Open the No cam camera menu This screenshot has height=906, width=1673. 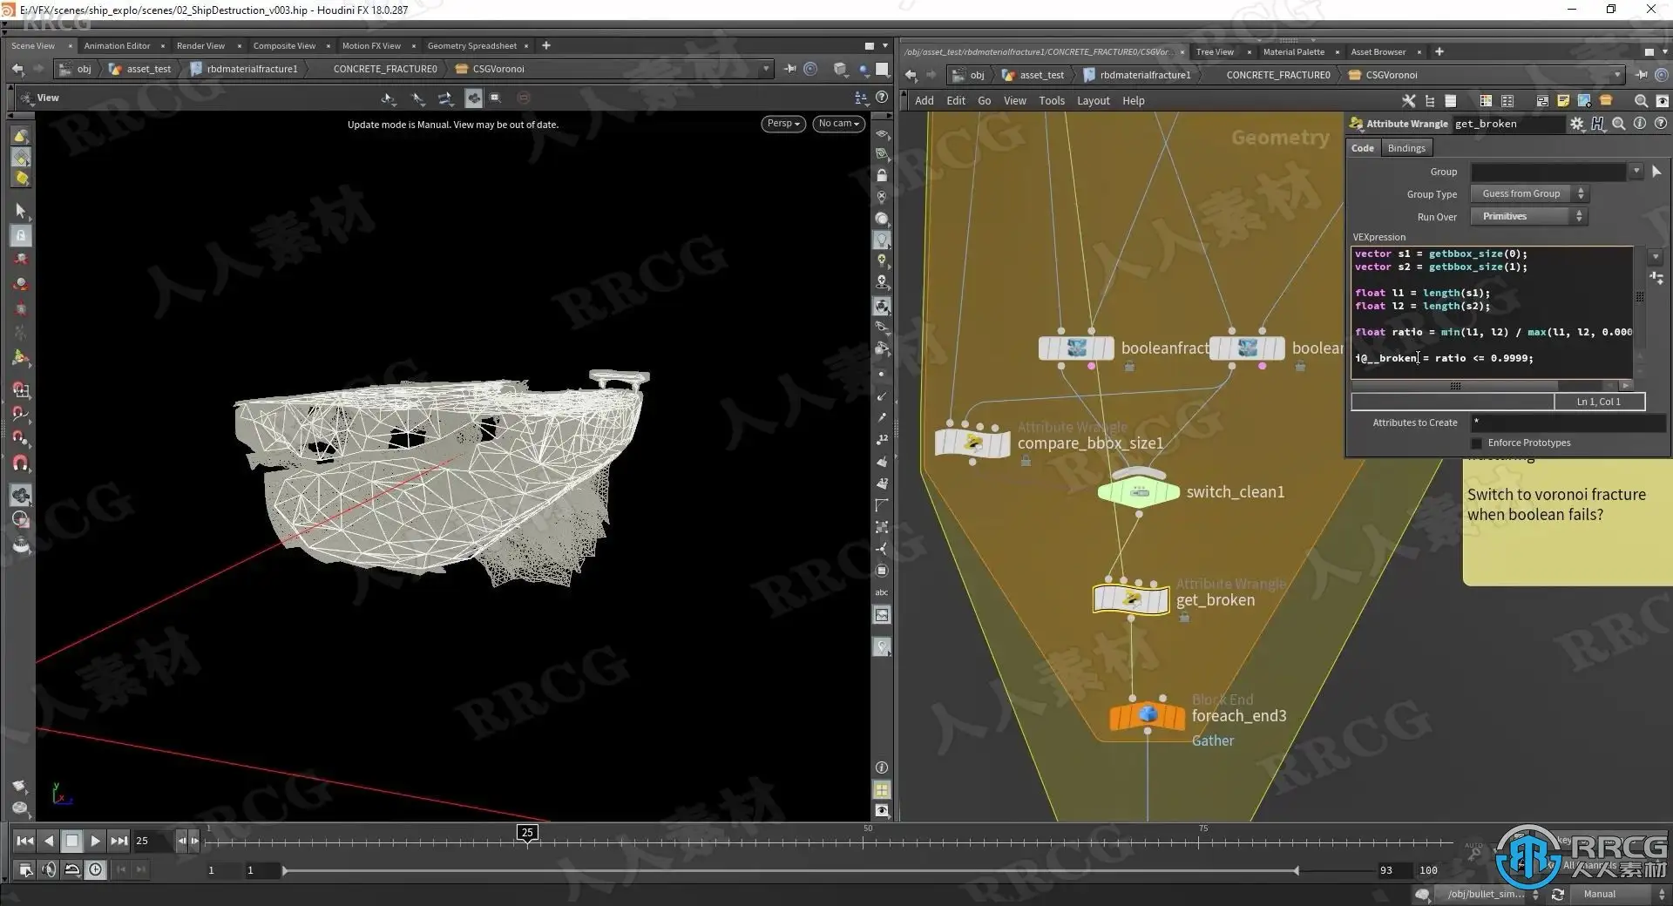pos(838,124)
